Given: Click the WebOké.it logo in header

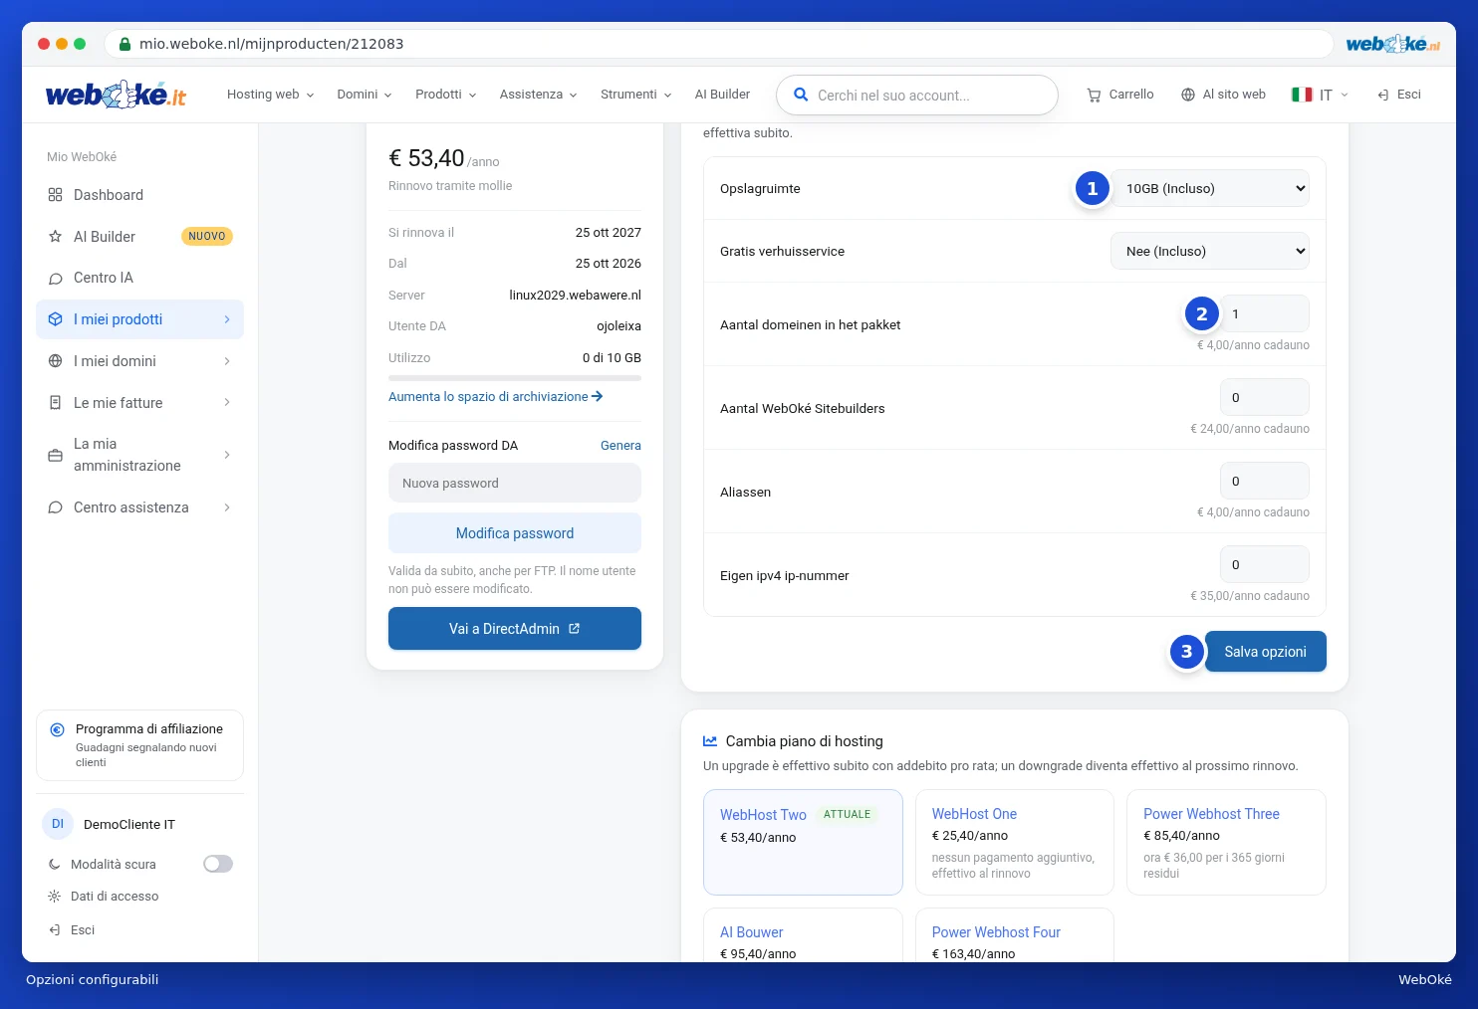Looking at the screenshot, I should 116,95.
